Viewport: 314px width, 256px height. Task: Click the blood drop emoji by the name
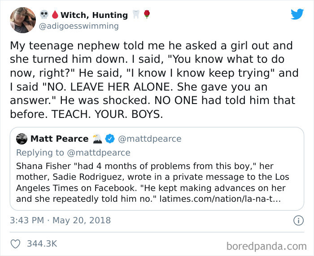tap(55, 15)
